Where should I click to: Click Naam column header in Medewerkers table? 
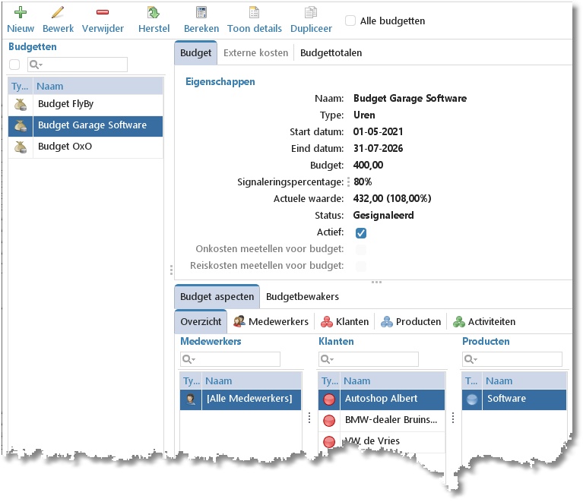pos(252,380)
